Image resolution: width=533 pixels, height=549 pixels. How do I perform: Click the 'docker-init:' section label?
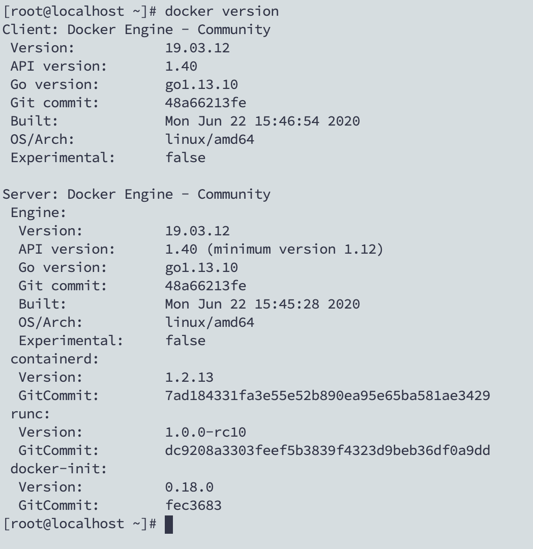click(x=59, y=469)
